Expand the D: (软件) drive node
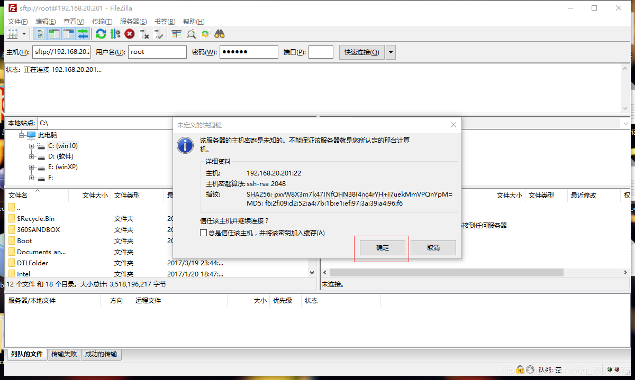 point(32,156)
